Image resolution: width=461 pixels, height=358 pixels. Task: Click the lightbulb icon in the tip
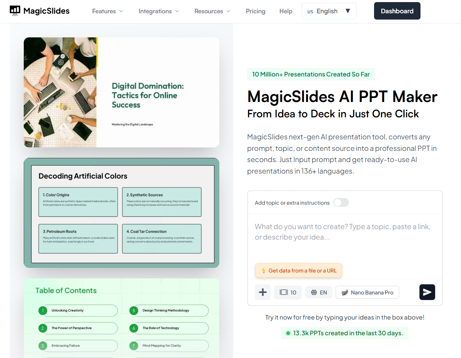coord(264,271)
